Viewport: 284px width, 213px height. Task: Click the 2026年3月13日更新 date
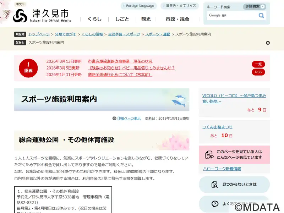pyautogui.click(x=64, y=61)
